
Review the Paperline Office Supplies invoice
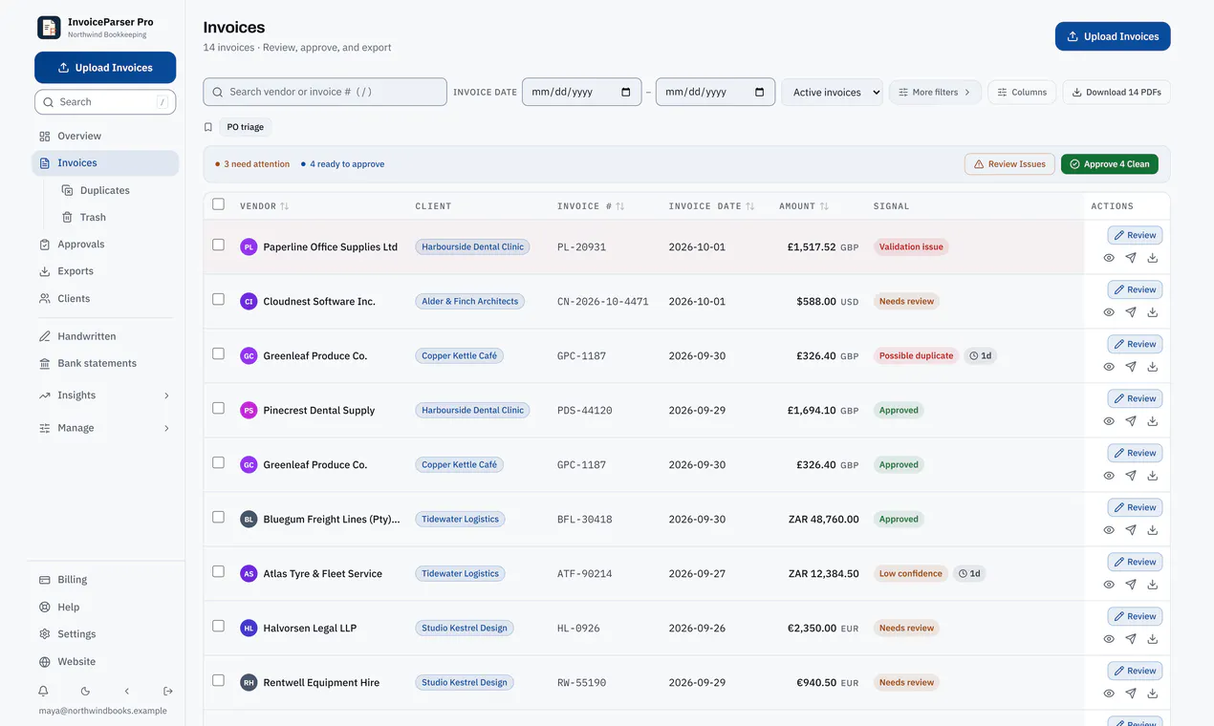[1135, 235]
